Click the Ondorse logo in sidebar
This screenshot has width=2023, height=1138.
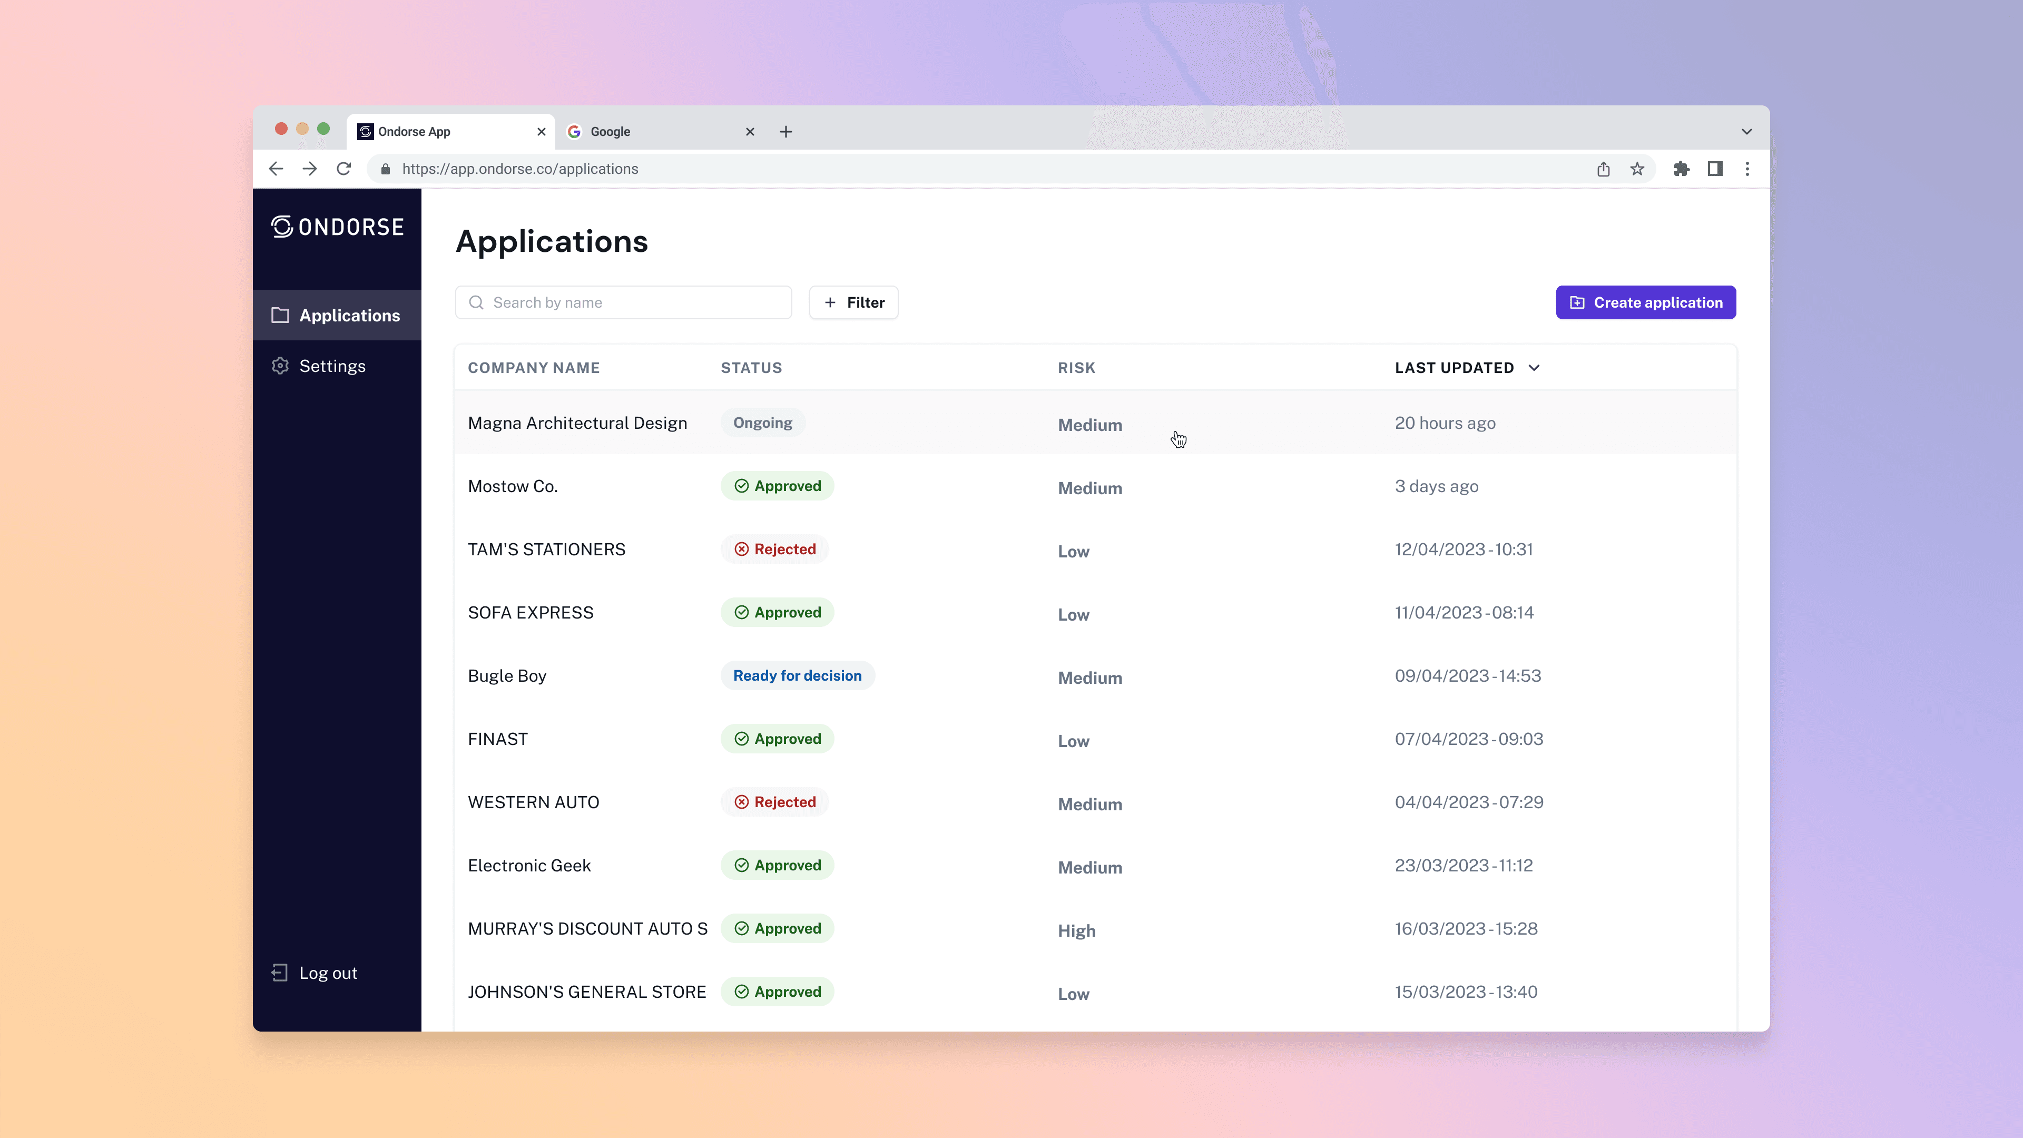point(337,227)
